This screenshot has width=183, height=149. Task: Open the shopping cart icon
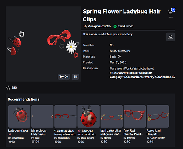click(x=170, y=12)
